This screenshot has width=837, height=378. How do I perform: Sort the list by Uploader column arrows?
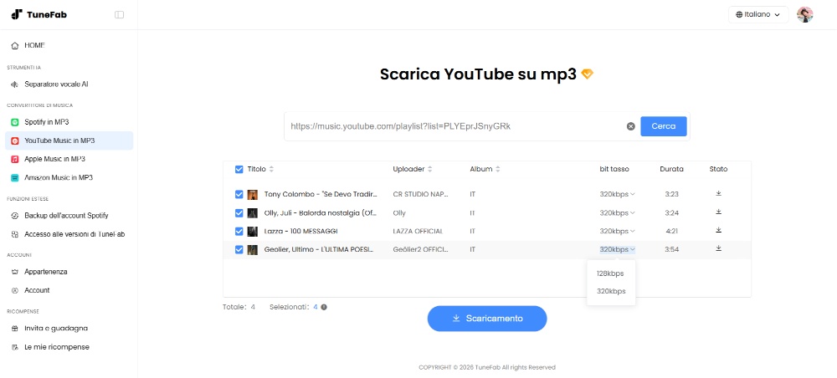pos(429,170)
